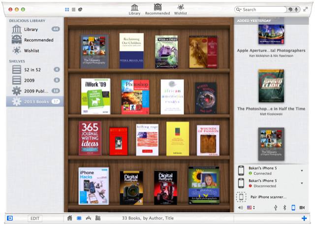Image resolution: width=315 pixels, height=225 pixels.
Task: Toggle the USB scanner icon
Action: [276, 208]
